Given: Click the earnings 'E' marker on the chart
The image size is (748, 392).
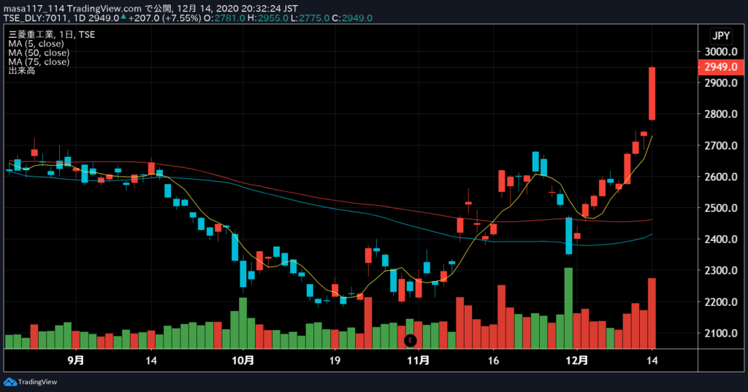Looking at the screenshot, I should tap(411, 340).
